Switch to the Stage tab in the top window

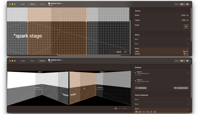[22, 4]
